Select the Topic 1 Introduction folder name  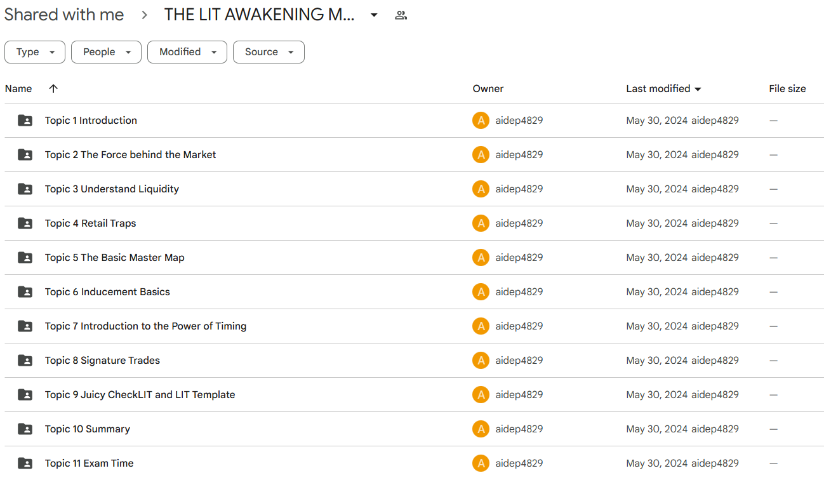tap(91, 120)
